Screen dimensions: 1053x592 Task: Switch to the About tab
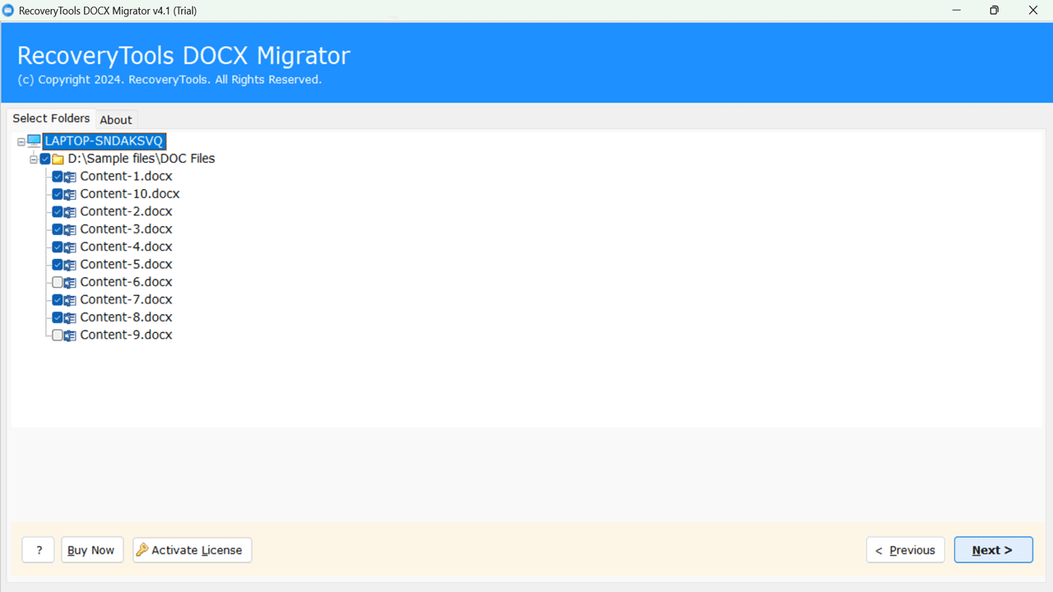coord(116,119)
